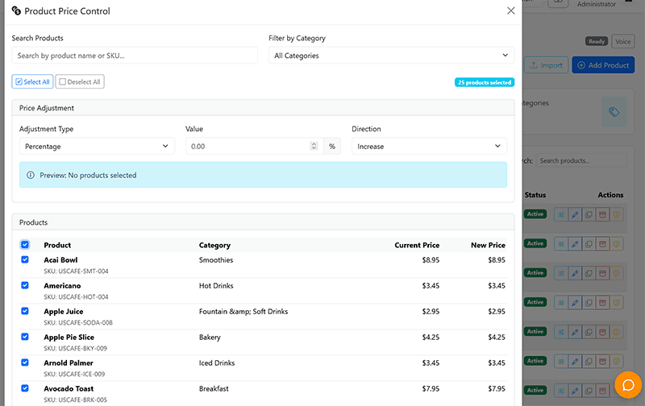Image resolution: width=645 pixels, height=406 pixels.
Task: Click the Select All button
Action: coord(32,82)
